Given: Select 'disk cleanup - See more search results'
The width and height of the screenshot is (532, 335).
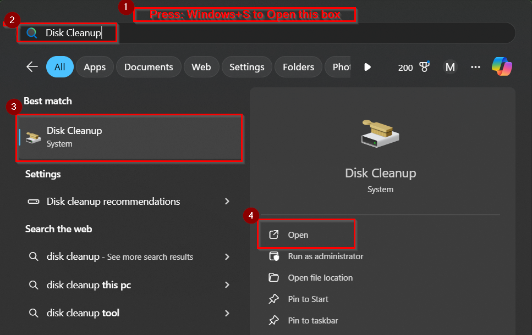Looking at the screenshot, I should (129, 257).
